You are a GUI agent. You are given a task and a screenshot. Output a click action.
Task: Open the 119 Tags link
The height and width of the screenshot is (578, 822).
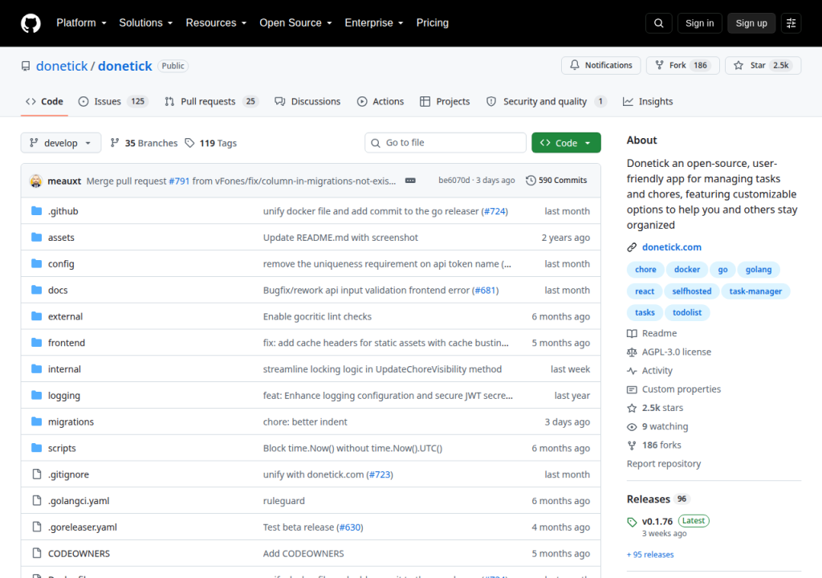click(211, 143)
